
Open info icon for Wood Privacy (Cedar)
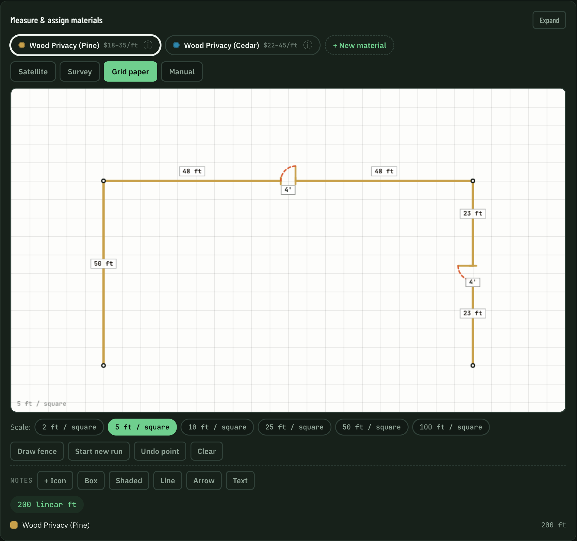[x=308, y=45]
